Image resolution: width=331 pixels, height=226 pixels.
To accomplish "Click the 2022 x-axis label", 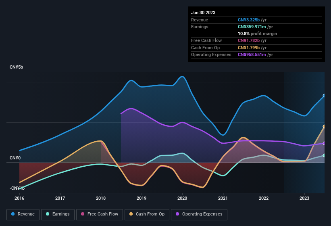I will (x=264, y=198).
